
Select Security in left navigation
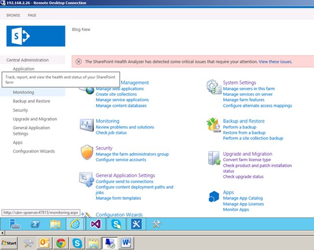click(x=20, y=110)
